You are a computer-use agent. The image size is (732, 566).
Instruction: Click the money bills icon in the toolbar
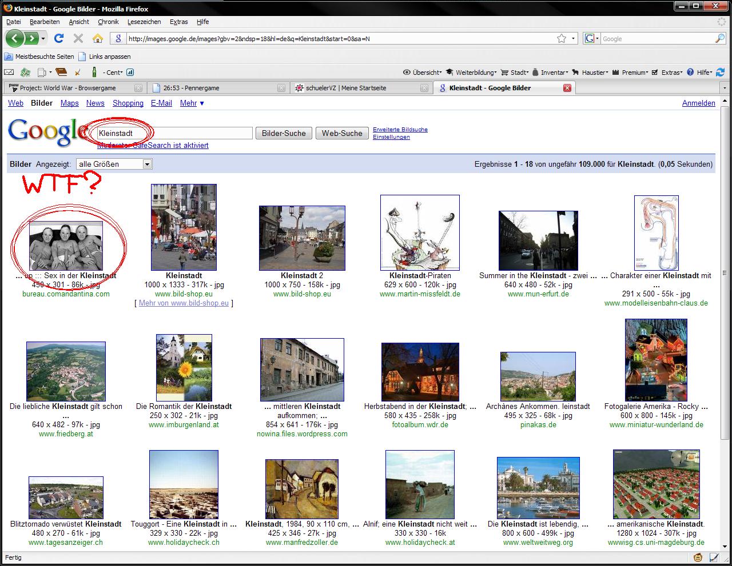pyautogui.click(x=25, y=73)
